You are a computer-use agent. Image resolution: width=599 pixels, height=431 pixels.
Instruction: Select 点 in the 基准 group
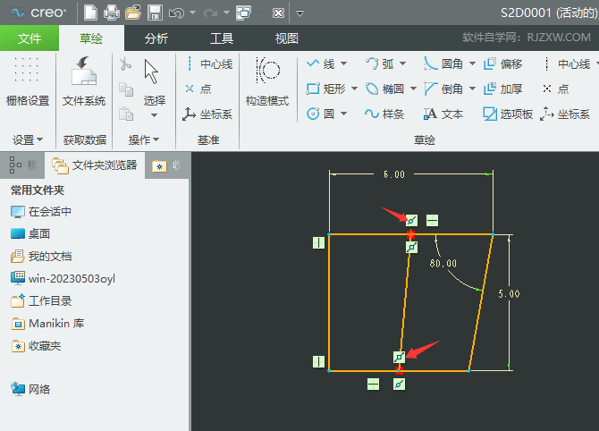coord(198,89)
